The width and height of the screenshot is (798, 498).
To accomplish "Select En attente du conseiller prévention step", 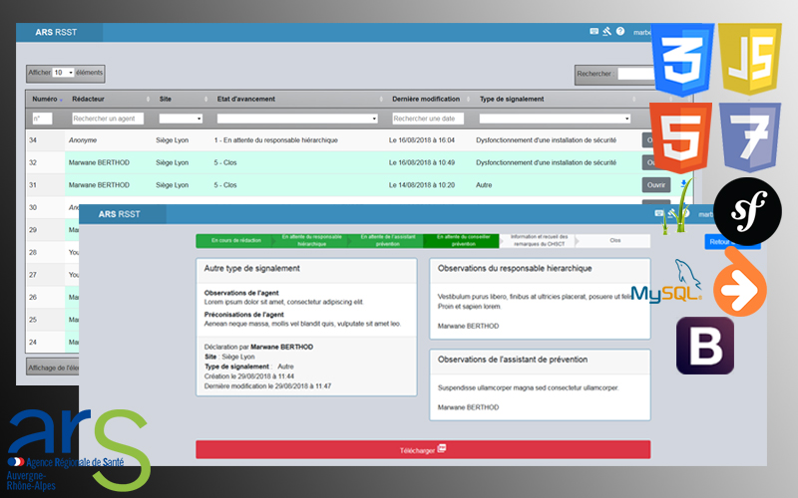I will coord(463,240).
